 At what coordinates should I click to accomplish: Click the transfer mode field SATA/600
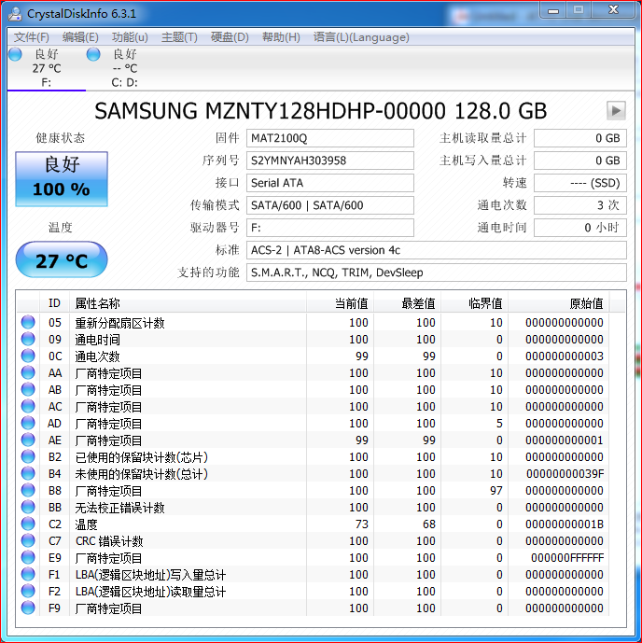click(x=330, y=205)
